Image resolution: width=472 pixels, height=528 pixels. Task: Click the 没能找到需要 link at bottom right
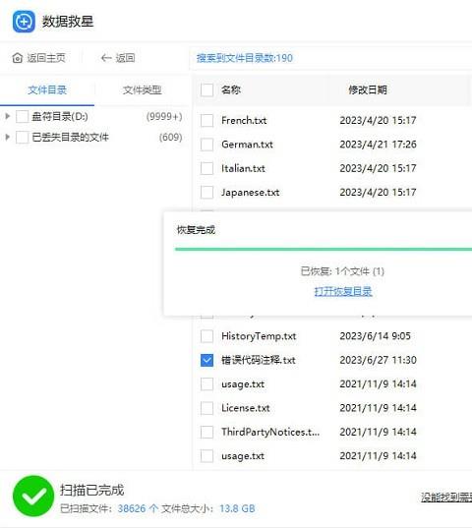pyautogui.click(x=446, y=497)
